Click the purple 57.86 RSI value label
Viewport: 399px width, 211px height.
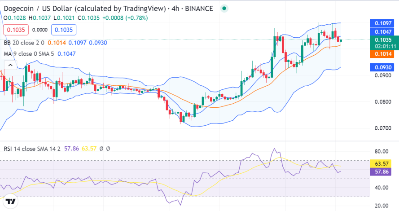click(x=381, y=171)
